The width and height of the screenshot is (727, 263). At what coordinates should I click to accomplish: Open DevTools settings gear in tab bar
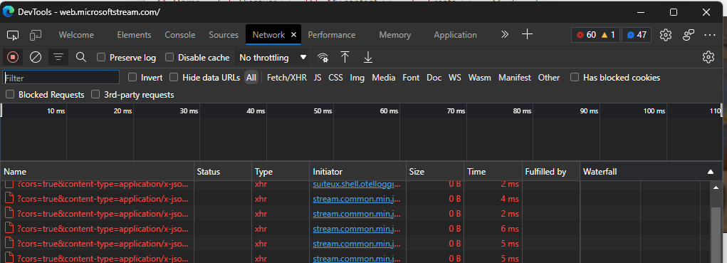(x=666, y=35)
